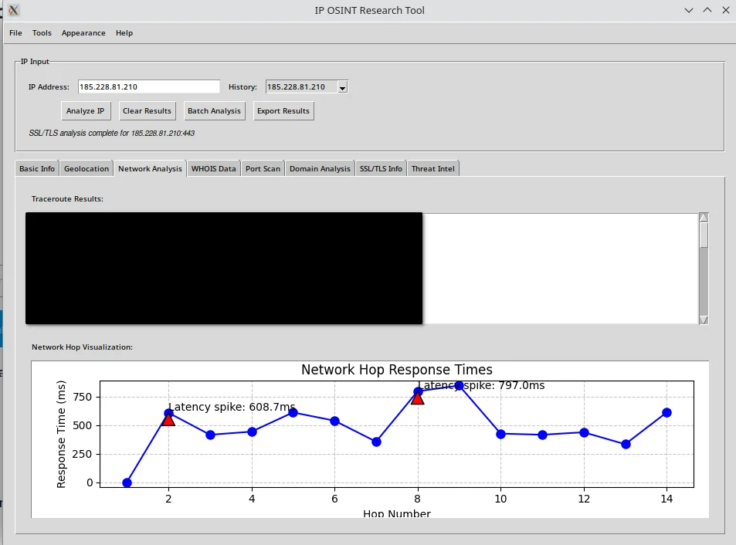Screen dimensions: 736x545
Task: Close the IP OSINT Research Tool window
Action: pyautogui.click(x=726, y=10)
